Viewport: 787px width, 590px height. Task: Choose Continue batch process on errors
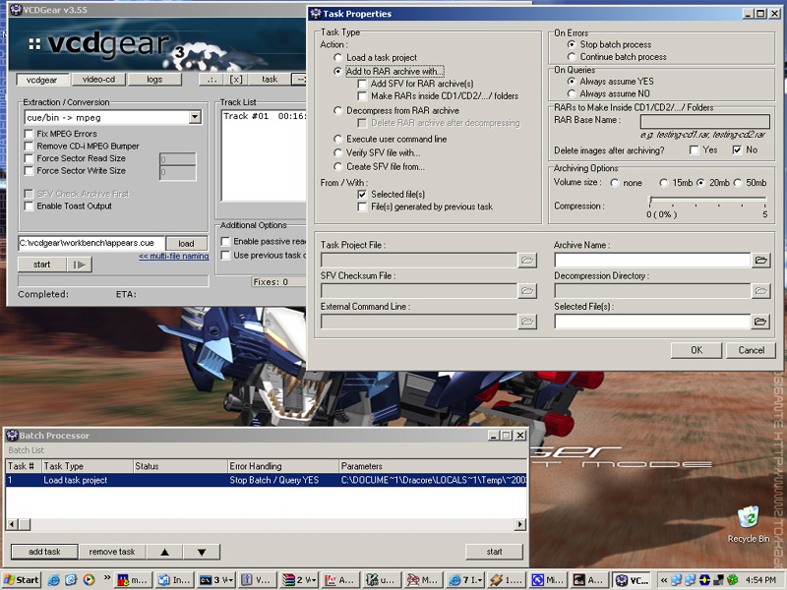[x=572, y=57]
